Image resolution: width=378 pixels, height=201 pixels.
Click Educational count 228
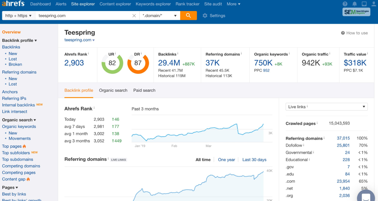346,160
